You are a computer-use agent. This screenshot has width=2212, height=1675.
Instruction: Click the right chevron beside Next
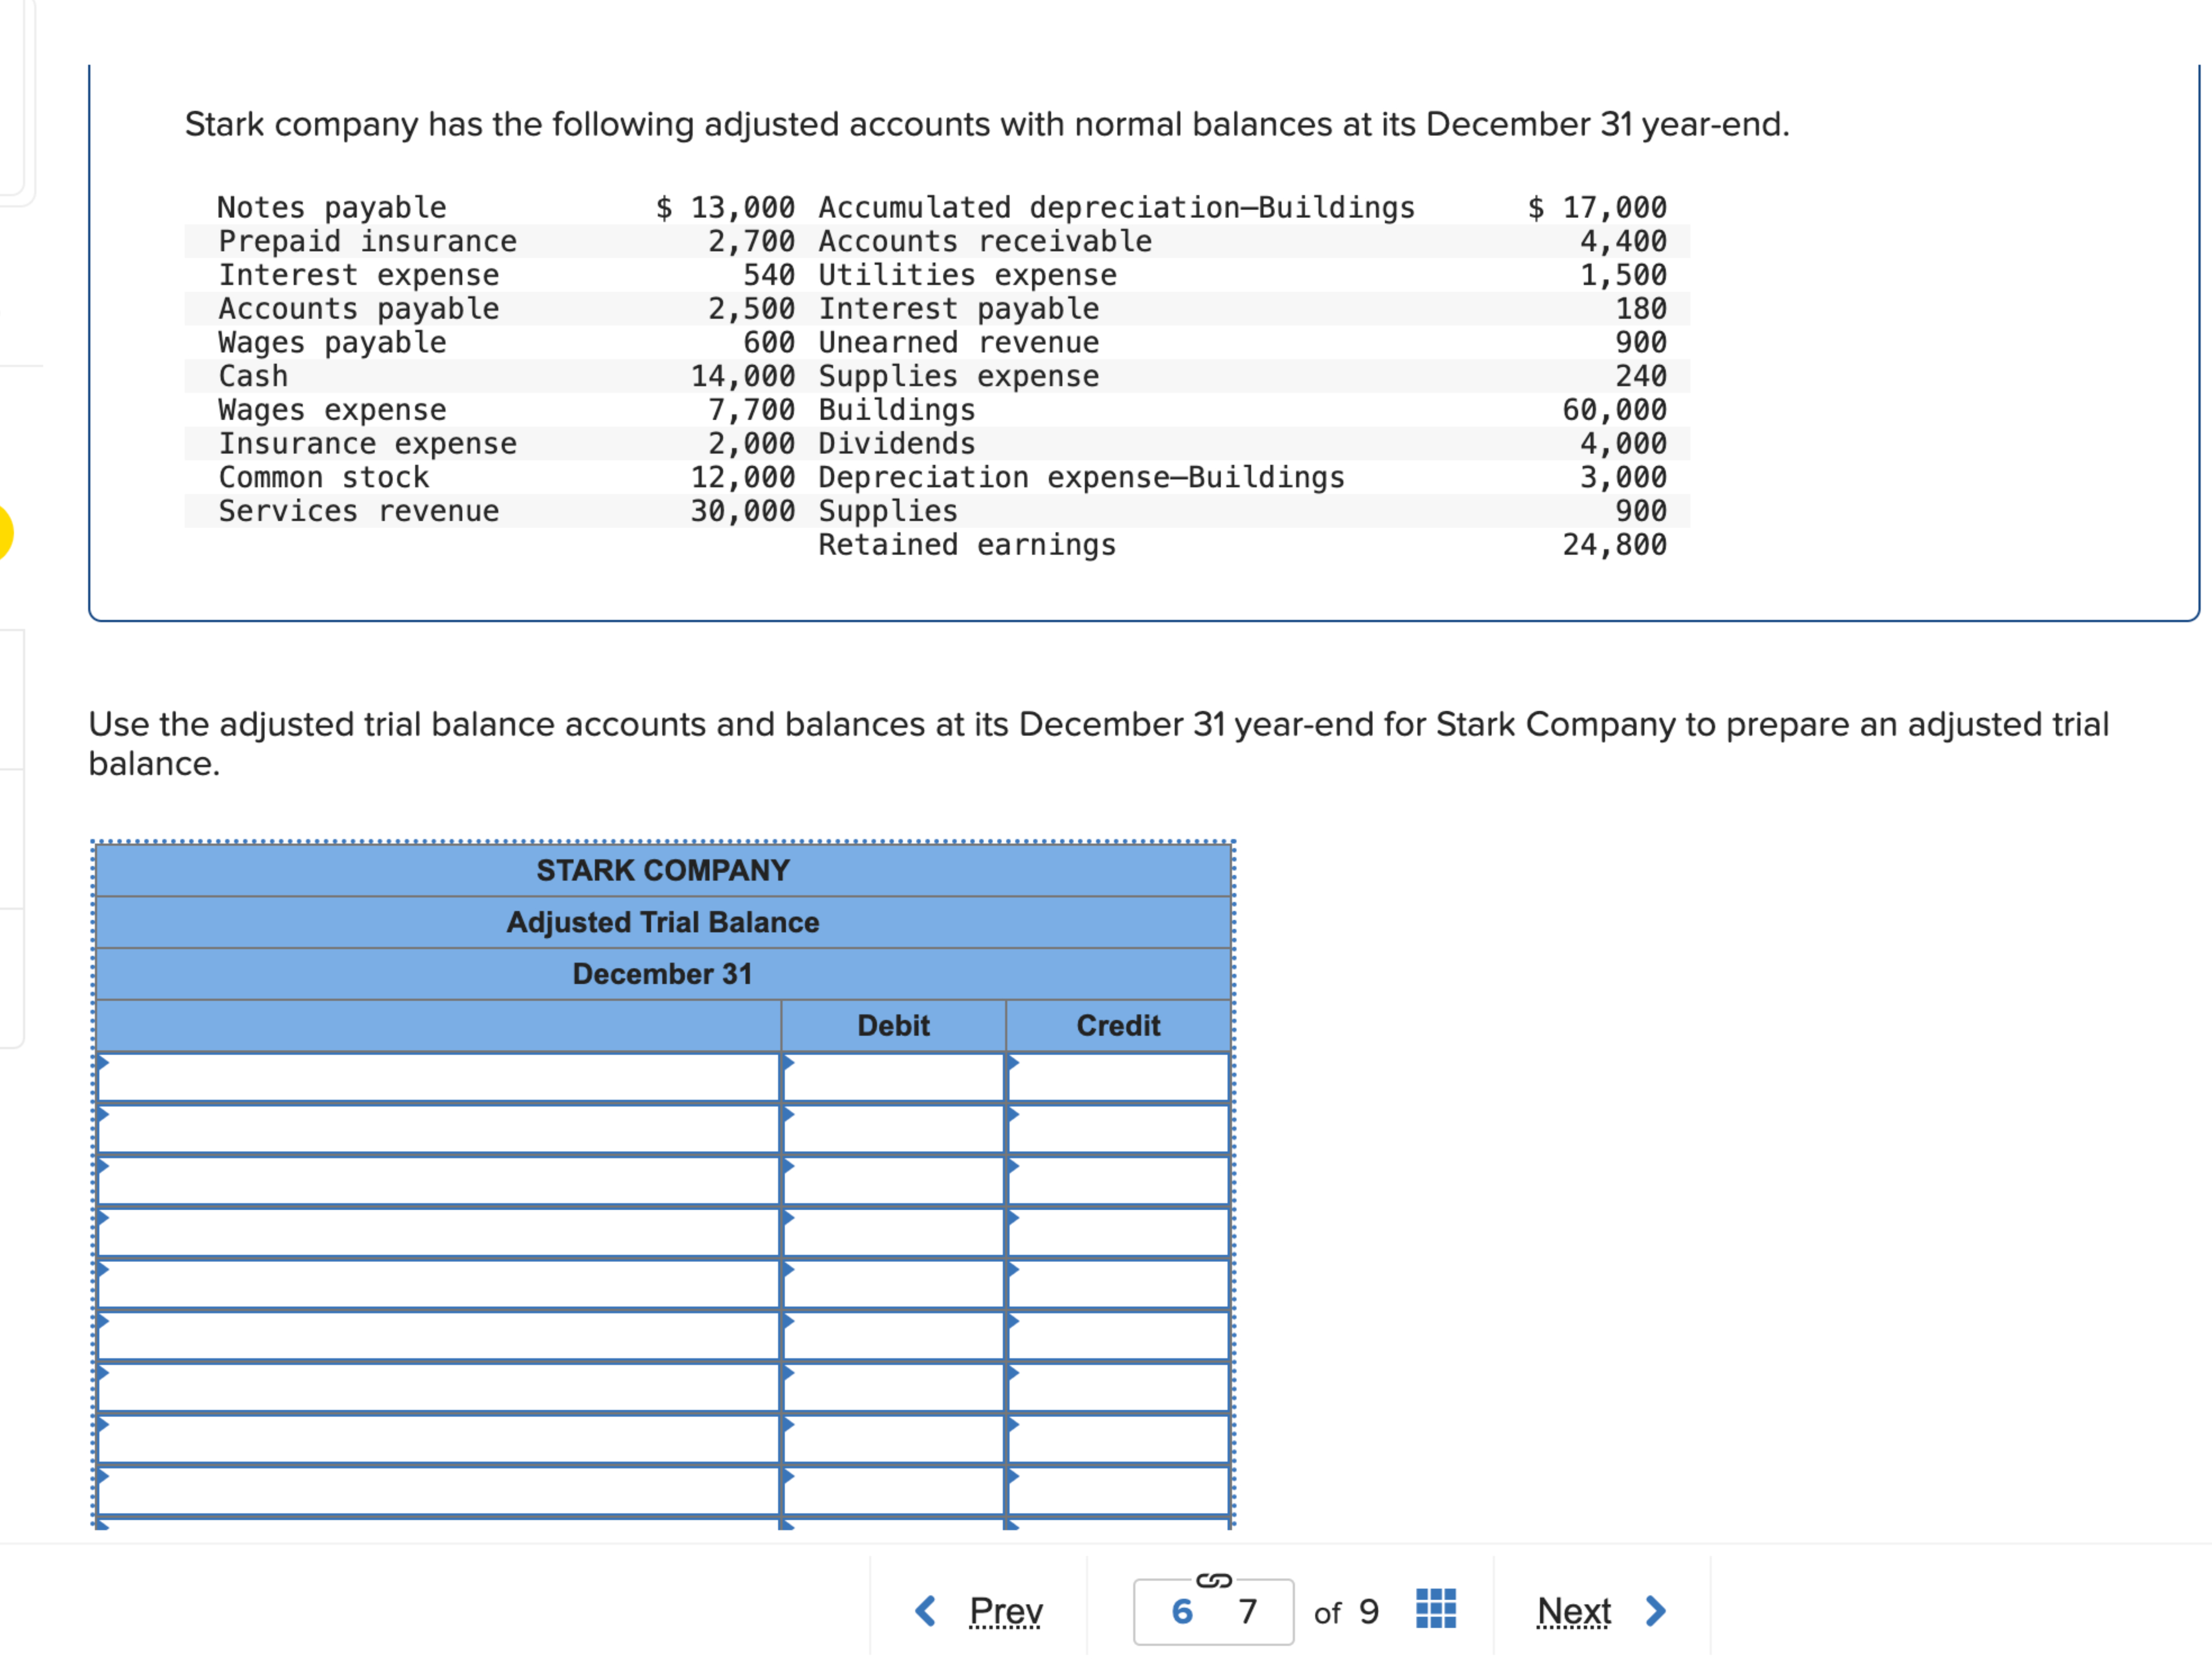(1656, 1611)
